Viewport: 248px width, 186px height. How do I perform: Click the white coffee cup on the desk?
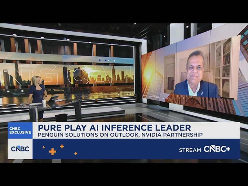point(44,102)
